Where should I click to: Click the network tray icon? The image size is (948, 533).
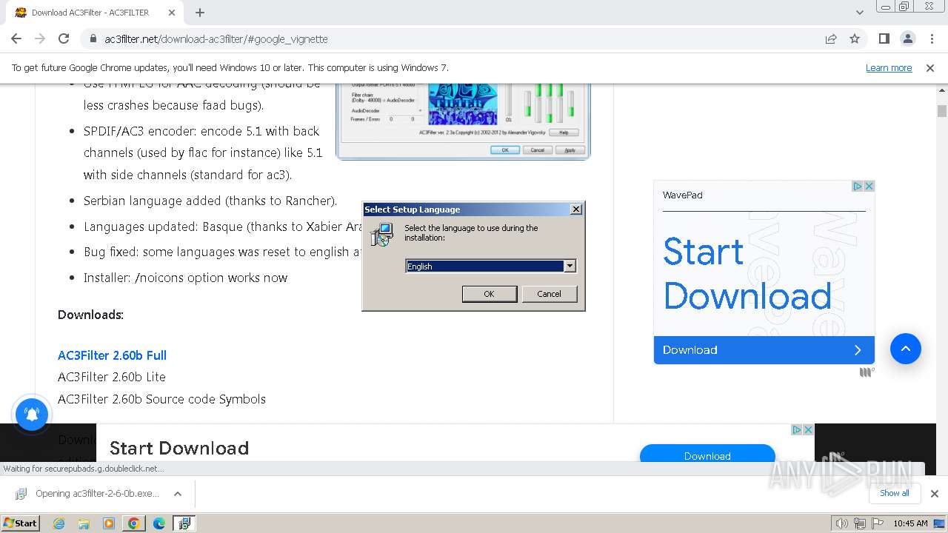(859, 523)
